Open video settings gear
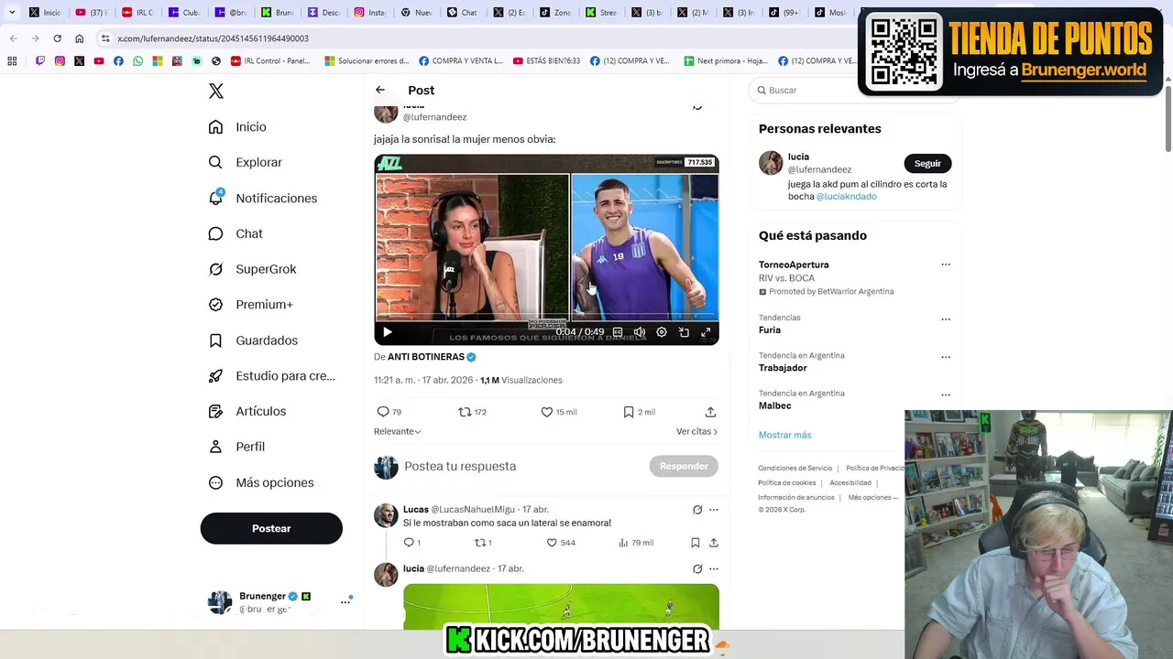 pos(662,332)
